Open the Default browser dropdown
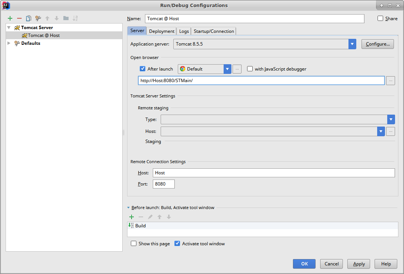The width and height of the screenshot is (404, 274). pos(227,69)
